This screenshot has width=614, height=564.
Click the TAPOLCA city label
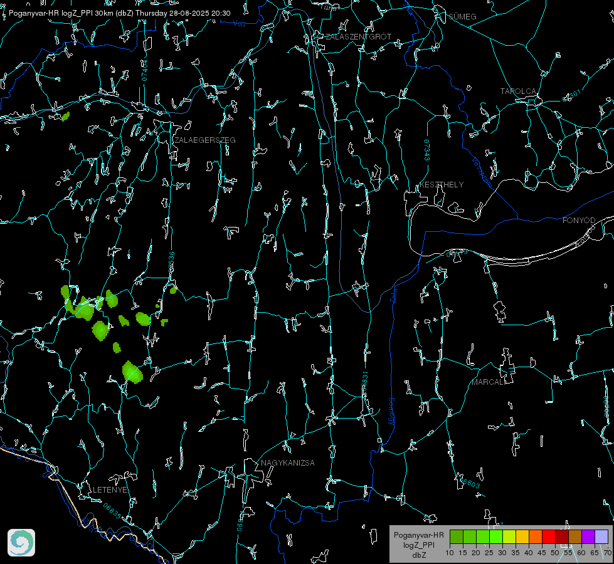(x=518, y=91)
